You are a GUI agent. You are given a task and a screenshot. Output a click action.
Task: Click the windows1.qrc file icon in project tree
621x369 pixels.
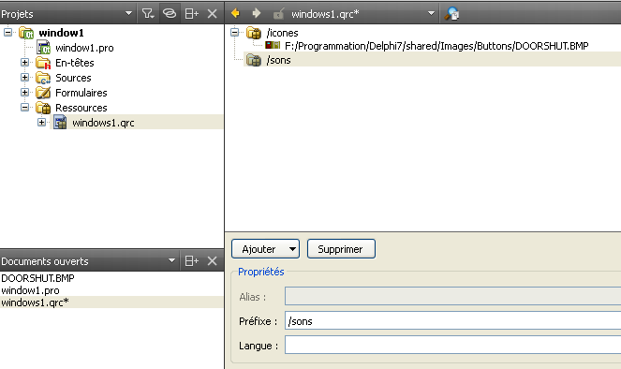[60, 123]
